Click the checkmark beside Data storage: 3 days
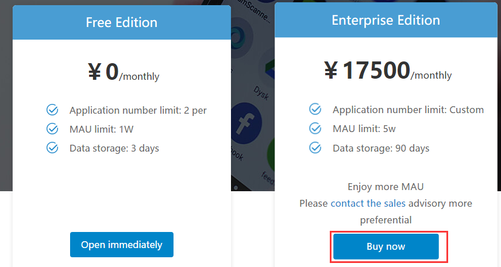Viewport: 501px width, 267px height. coord(52,148)
